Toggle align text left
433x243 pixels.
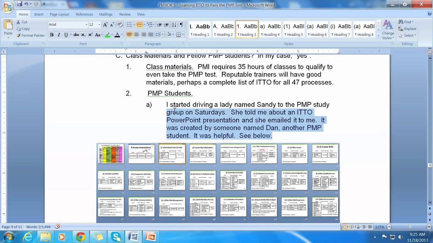click(x=129, y=35)
